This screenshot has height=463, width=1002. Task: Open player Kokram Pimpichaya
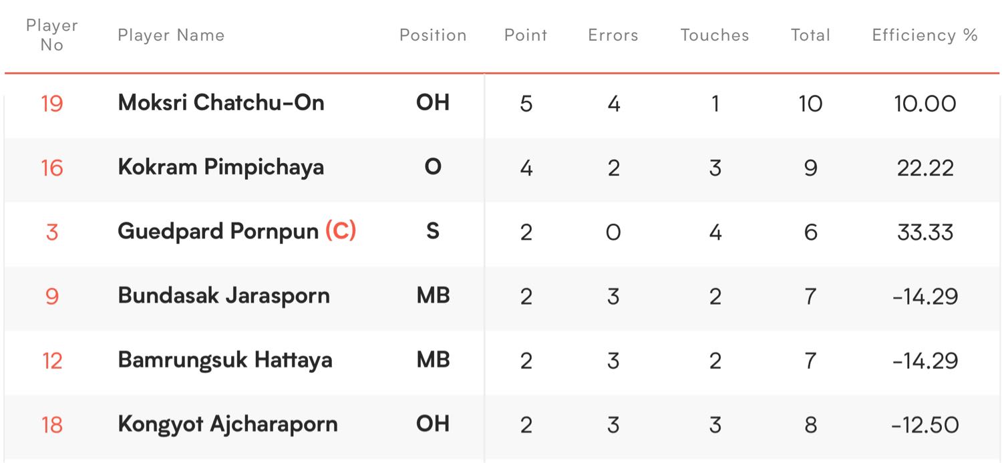click(221, 167)
